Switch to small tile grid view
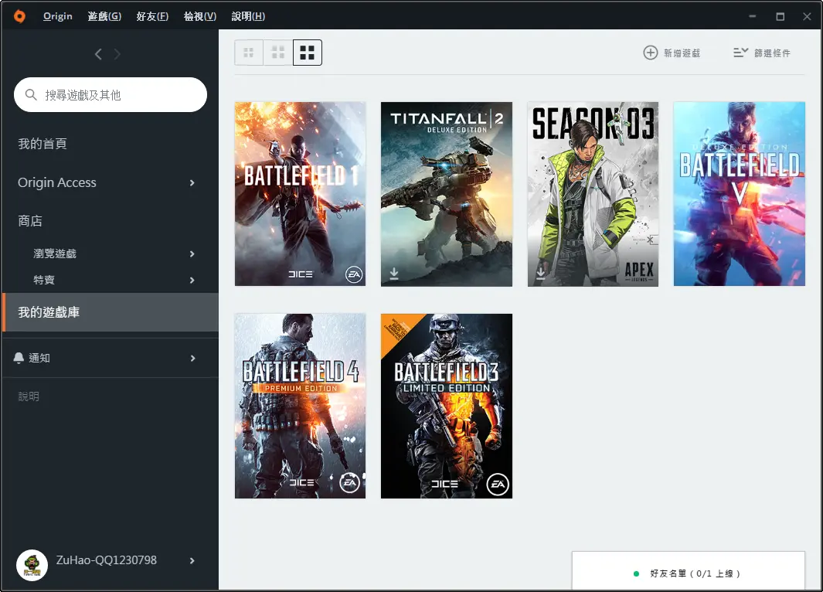This screenshot has height=592, width=823. tap(249, 53)
